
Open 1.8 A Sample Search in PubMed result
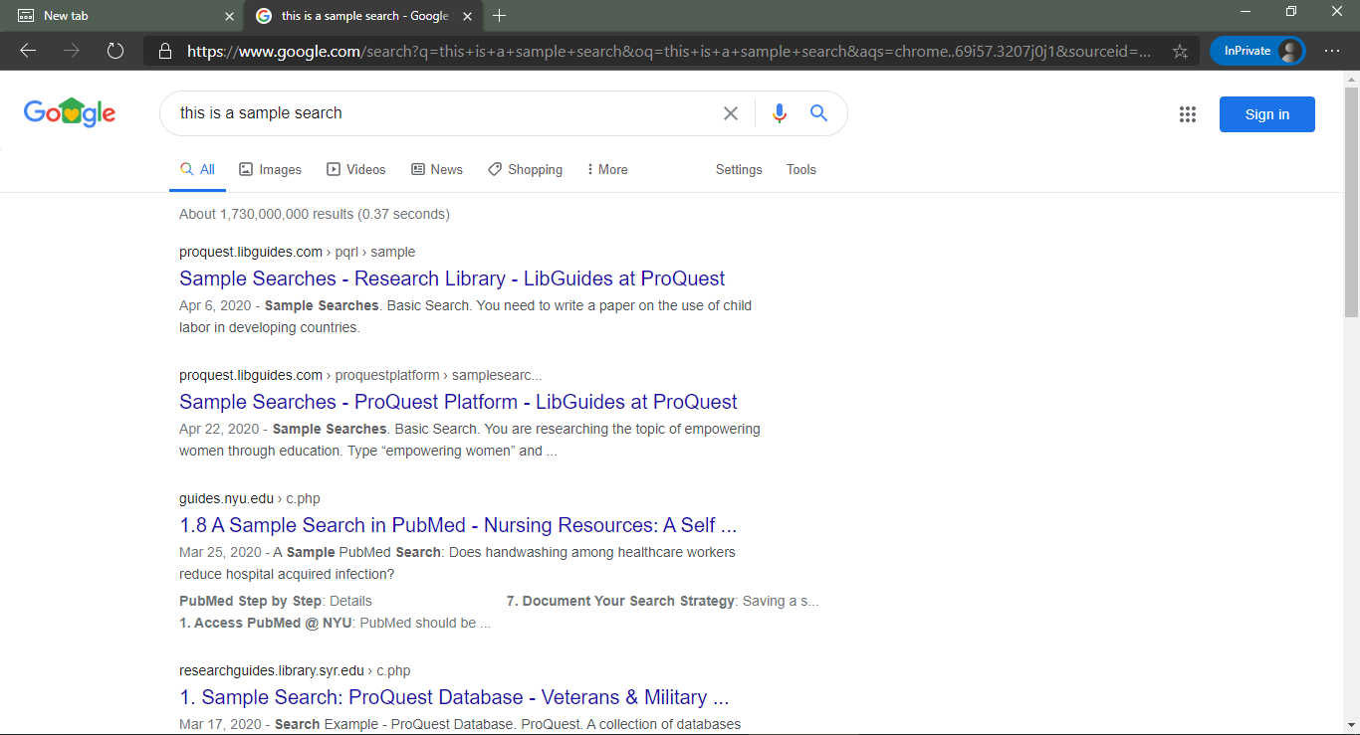(458, 525)
